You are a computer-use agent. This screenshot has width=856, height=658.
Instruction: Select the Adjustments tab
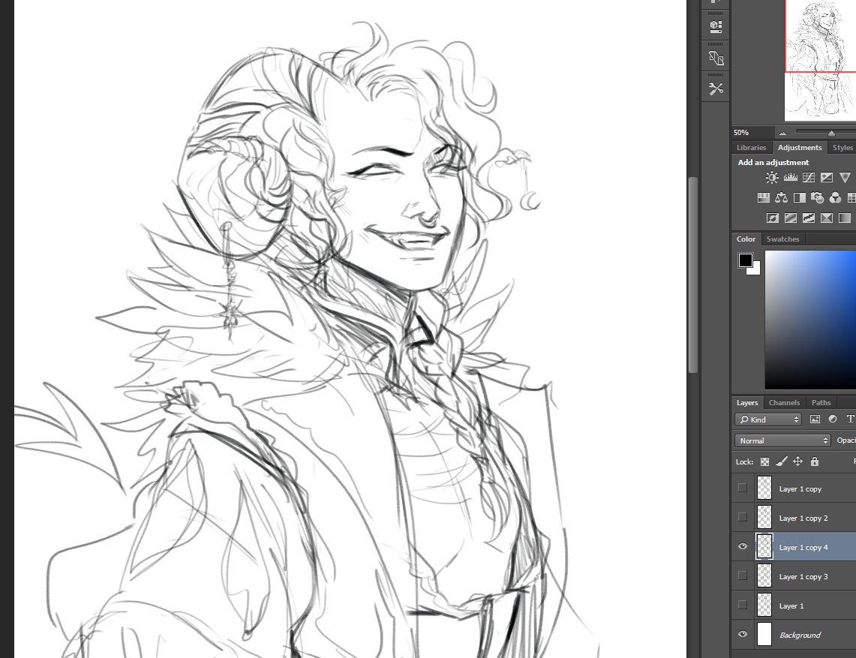pyautogui.click(x=799, y=148)
